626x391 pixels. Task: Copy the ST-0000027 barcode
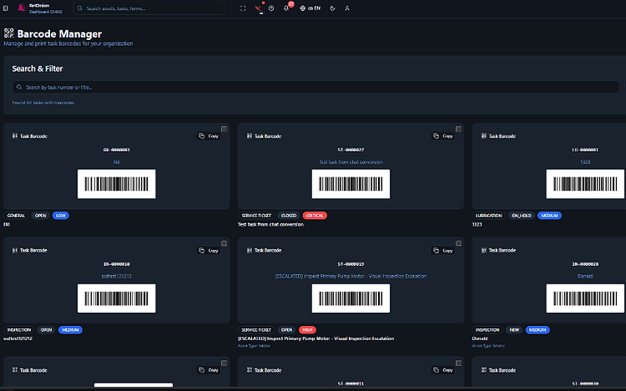click(443, 136)
